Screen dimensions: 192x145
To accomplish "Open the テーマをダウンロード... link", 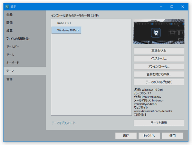I will (x=64, y=123).
